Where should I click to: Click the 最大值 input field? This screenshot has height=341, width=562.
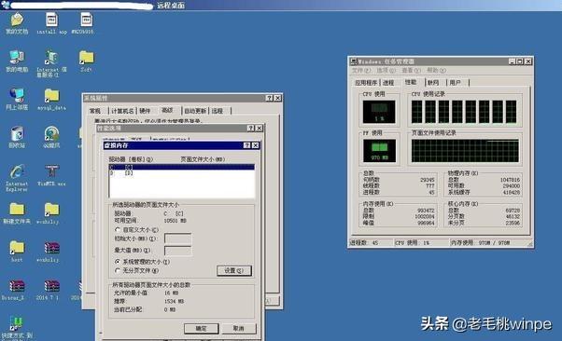(x=177, y=251)
